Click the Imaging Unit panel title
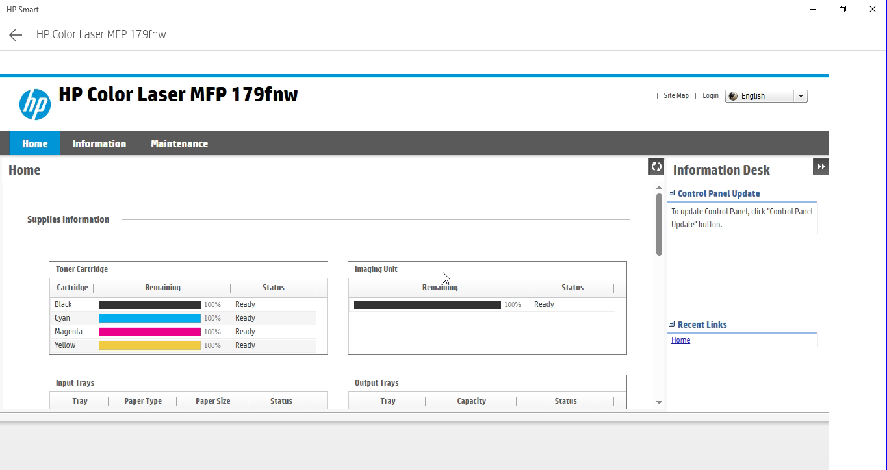Image resolution: width=887 pixels, height=470 pixels. (x=376, y=269)
